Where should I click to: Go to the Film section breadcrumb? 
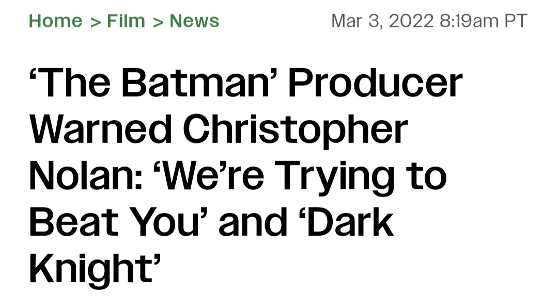coord(126,21)
